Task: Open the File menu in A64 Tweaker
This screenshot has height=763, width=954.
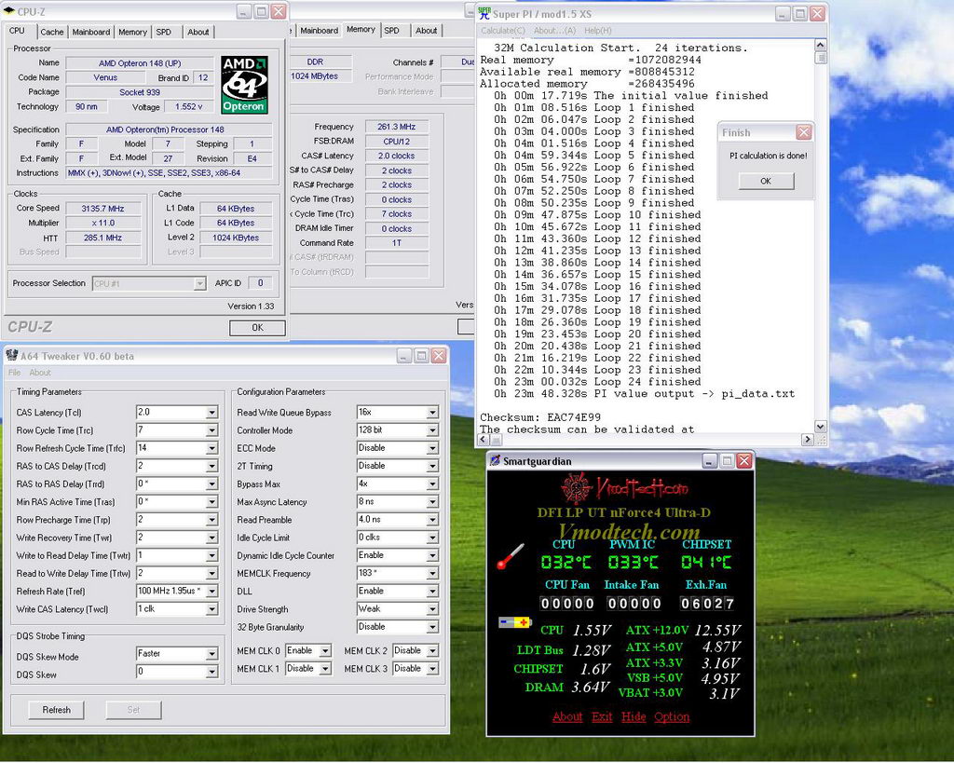Action: point(14,373)
